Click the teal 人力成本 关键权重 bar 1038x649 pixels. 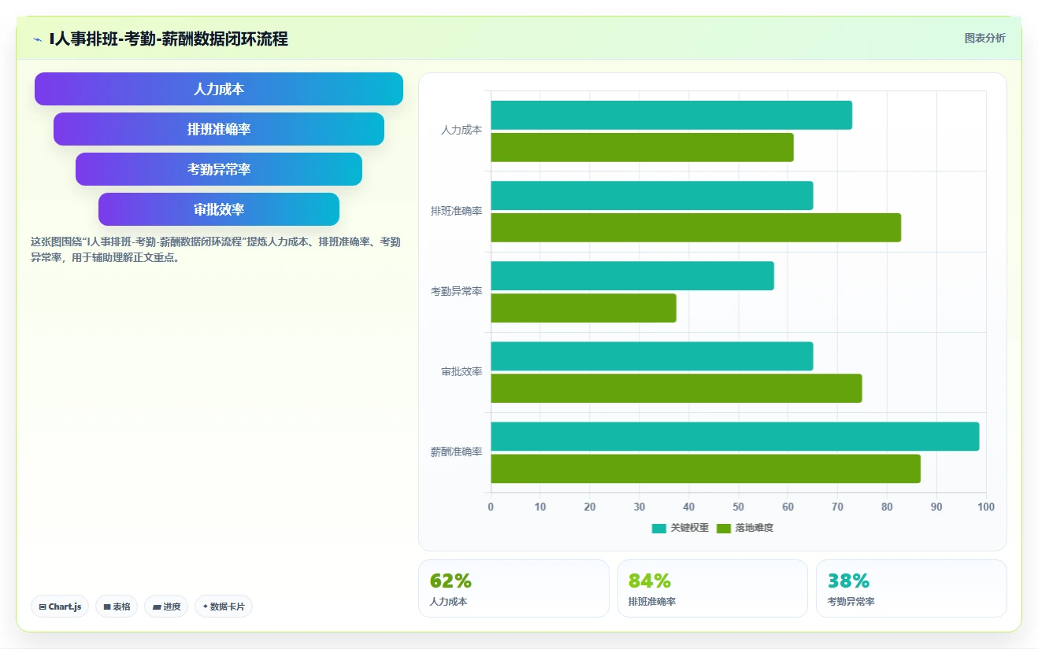671,116
